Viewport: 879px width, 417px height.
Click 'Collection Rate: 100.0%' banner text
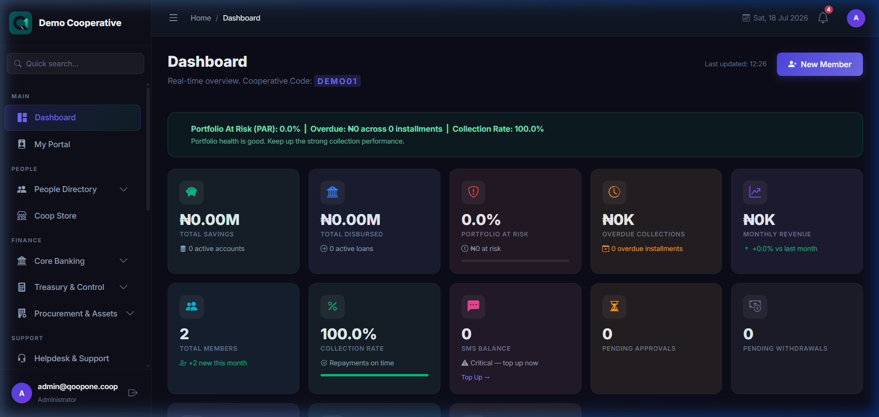[x=498, y=129]
